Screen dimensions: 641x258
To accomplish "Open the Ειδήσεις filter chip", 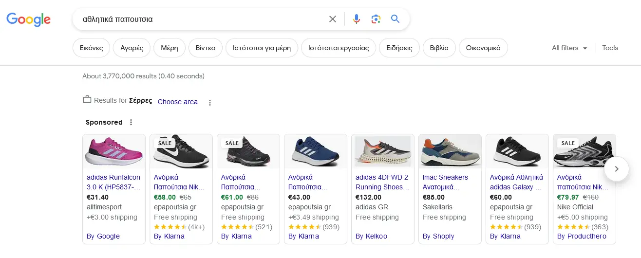I will pos(399,48).
